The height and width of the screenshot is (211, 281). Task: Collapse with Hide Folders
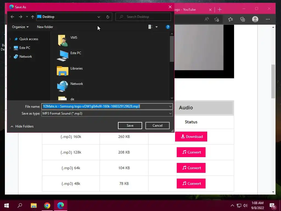22,126
